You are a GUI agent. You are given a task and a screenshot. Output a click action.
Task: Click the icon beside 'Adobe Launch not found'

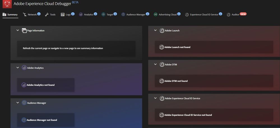[x=161, y=47]
